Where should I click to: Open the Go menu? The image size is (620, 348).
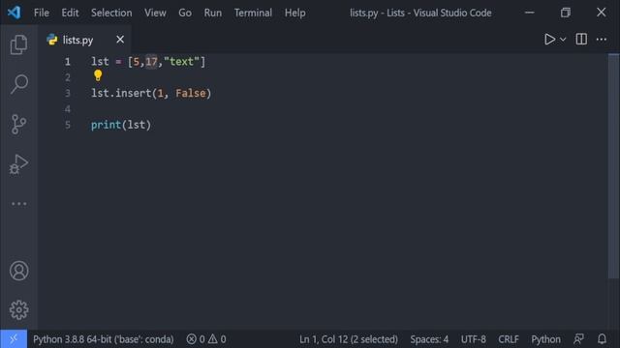click(x=185, y=13)
